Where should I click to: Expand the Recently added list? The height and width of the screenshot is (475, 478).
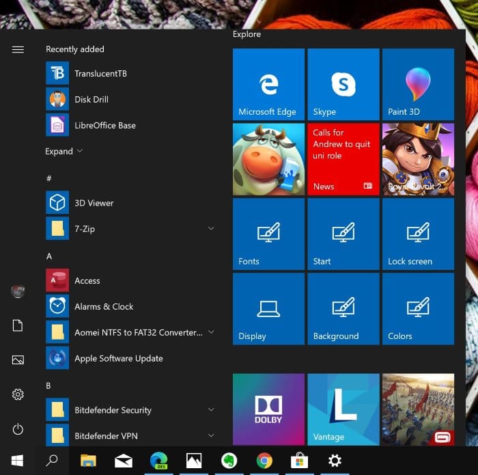(64, 151)
